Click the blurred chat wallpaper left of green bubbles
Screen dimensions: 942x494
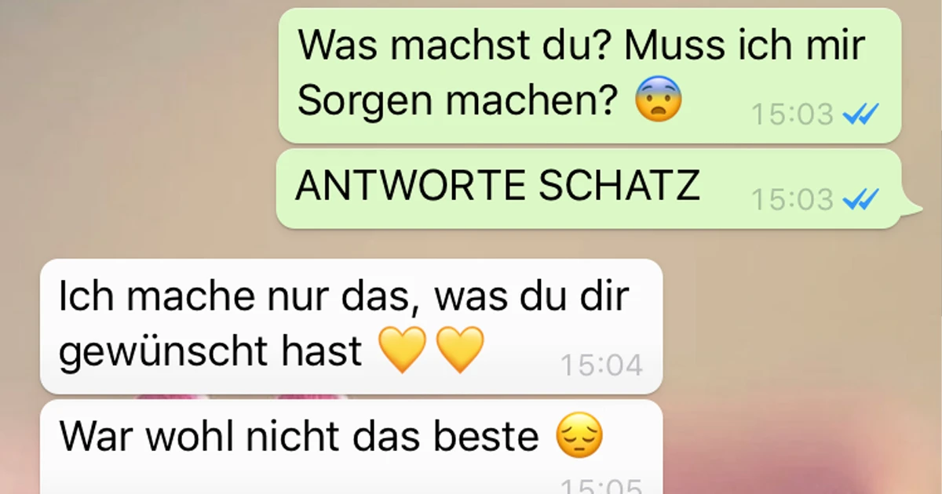[x=137, y=118]
